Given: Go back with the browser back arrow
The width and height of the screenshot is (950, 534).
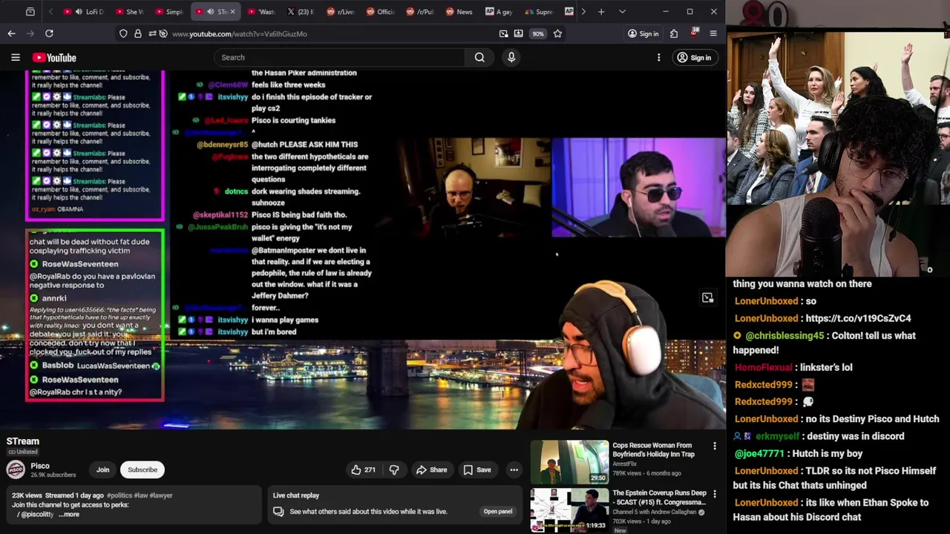Looking at the screenshot, I should [x=11, y=33].
